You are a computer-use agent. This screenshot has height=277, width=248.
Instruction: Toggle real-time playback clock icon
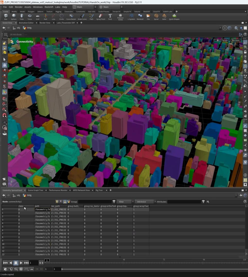click(21, 269)
